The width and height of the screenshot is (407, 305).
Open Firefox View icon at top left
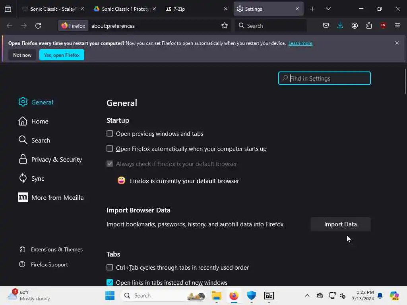[8, 9]
